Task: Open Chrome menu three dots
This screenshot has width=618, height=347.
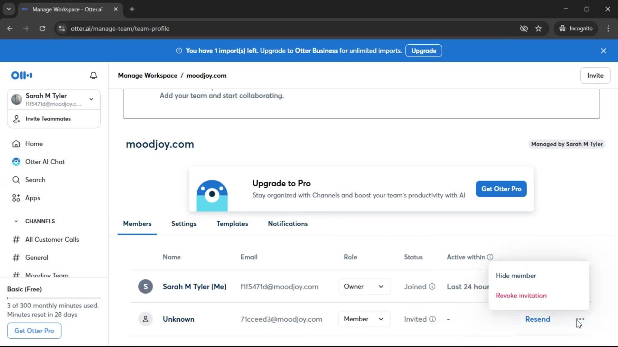Action: (x=608, y=28)
